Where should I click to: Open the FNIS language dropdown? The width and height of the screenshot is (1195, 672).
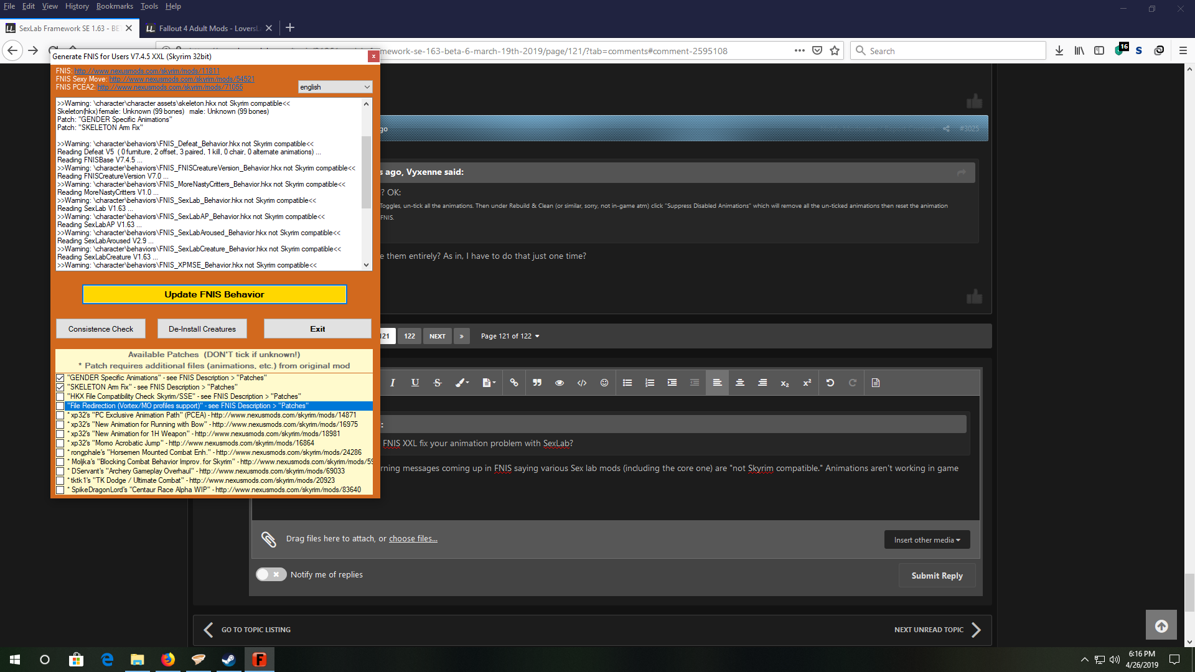pyautogui.click(x=335, y=87)
